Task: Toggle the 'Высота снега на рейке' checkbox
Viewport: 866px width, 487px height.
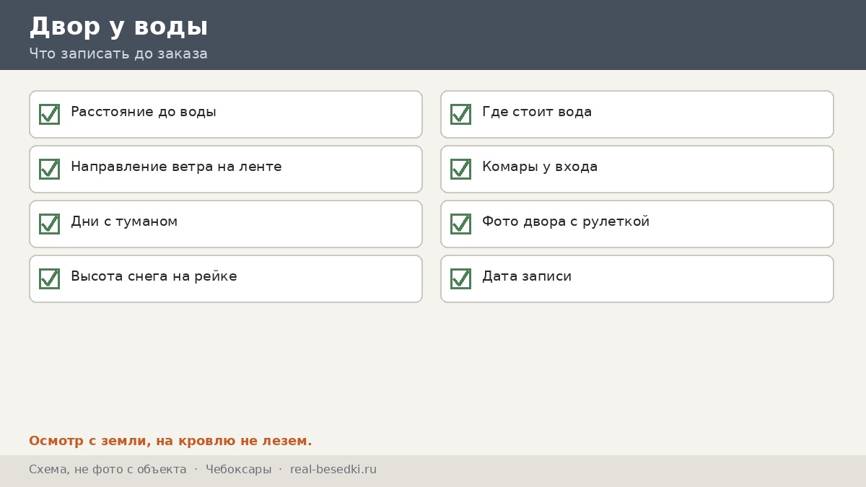Action: pyautogui.click(x=49, y=278)
